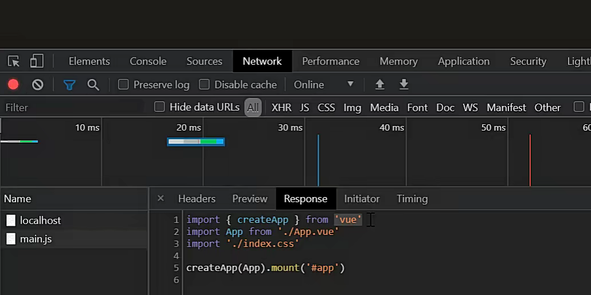The image size is (591, 295).
Task: Show the Timing tab
Action: click(412, 199)
